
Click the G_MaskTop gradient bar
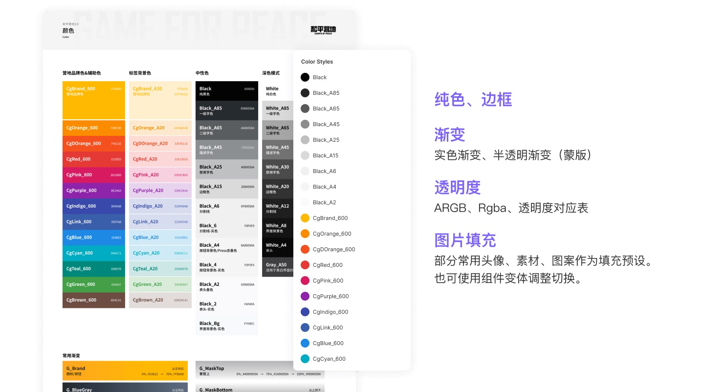pyautogui.click(x=244, y=371)
